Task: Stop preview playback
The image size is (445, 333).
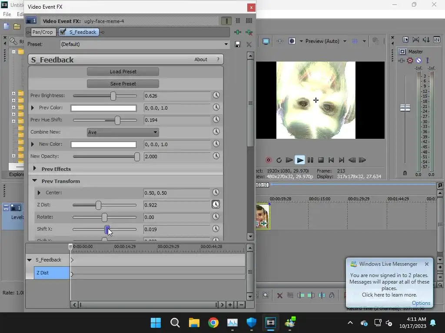Action: (x=321, y=160)
